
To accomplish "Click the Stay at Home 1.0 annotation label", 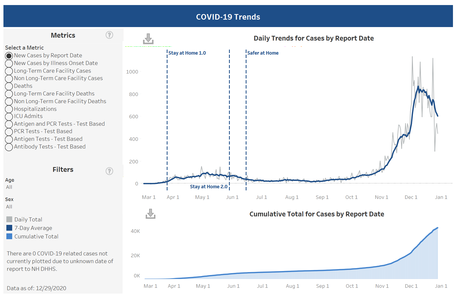I will pos(187,53).
